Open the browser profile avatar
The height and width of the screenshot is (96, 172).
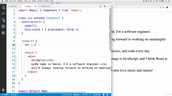tap(167, 7)
